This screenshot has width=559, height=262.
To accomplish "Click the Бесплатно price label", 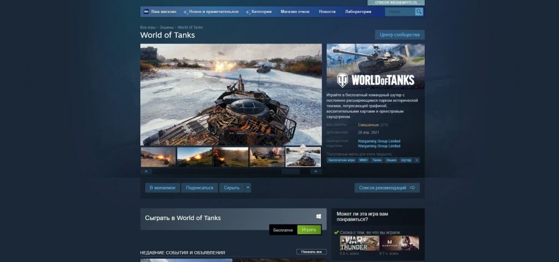I will point(283,230).
